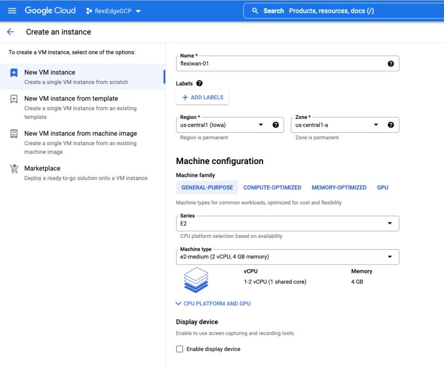The image size is (444, 367).
Task: Click inside the instance Name field
Action: 277,63
